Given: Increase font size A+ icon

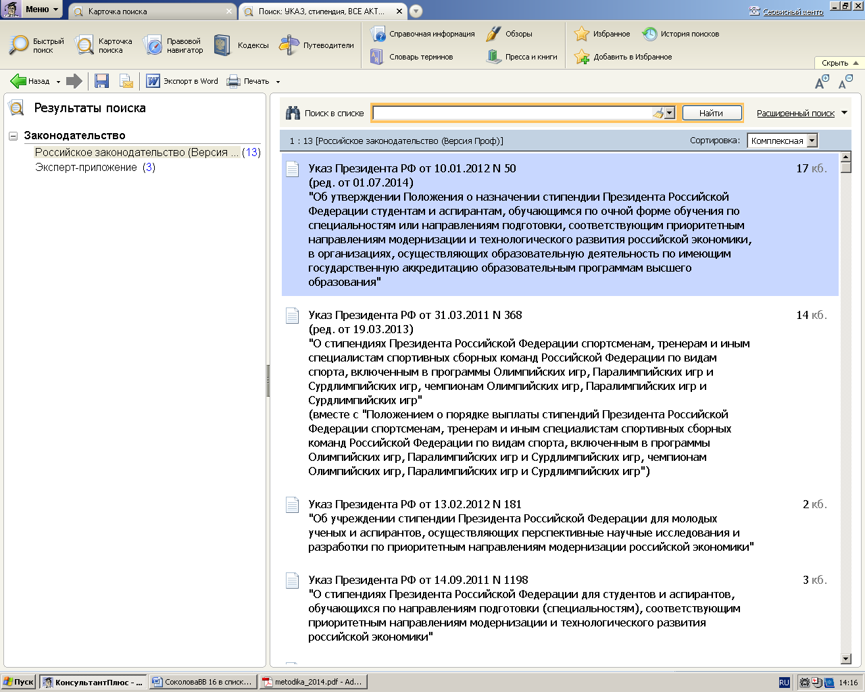Looking at the screenshot, I should pos(822,82).
